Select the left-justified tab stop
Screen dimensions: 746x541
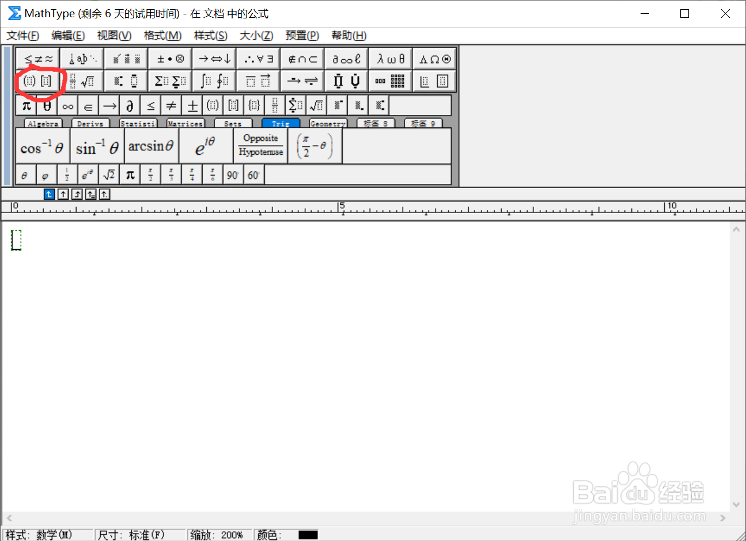[x=49, y=194]
